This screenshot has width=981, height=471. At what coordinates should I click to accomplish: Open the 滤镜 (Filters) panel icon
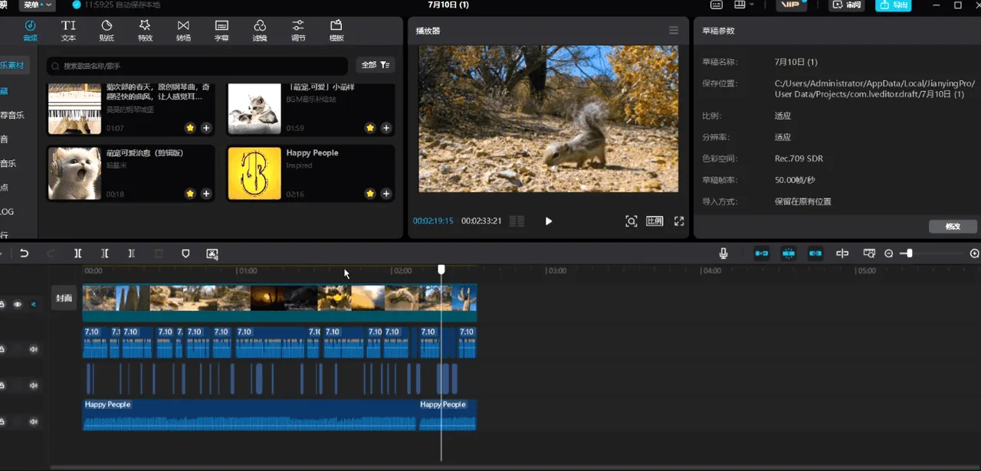(x=260, y=31)
